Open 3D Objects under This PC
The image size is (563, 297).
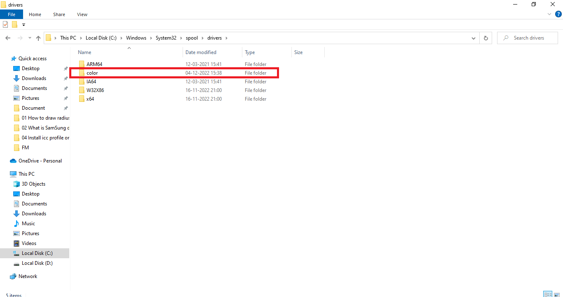point(33,184)
